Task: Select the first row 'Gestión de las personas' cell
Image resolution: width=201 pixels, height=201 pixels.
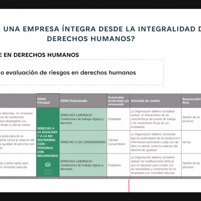Action: tap(191, 119)
